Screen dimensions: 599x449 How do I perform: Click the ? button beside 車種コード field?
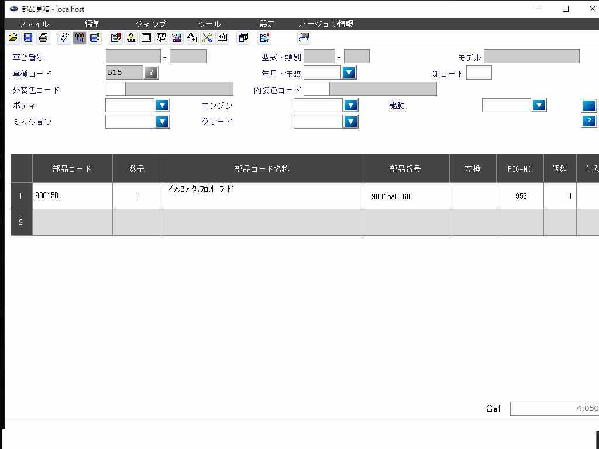pyautogui.click(x=151, y=72)
